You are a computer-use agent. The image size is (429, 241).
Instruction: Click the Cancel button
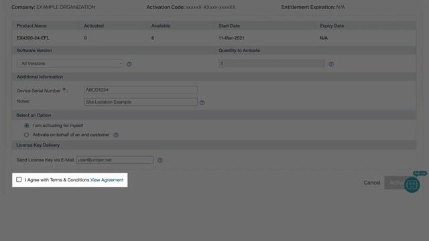pyautogui.click(x=372, y=183)
